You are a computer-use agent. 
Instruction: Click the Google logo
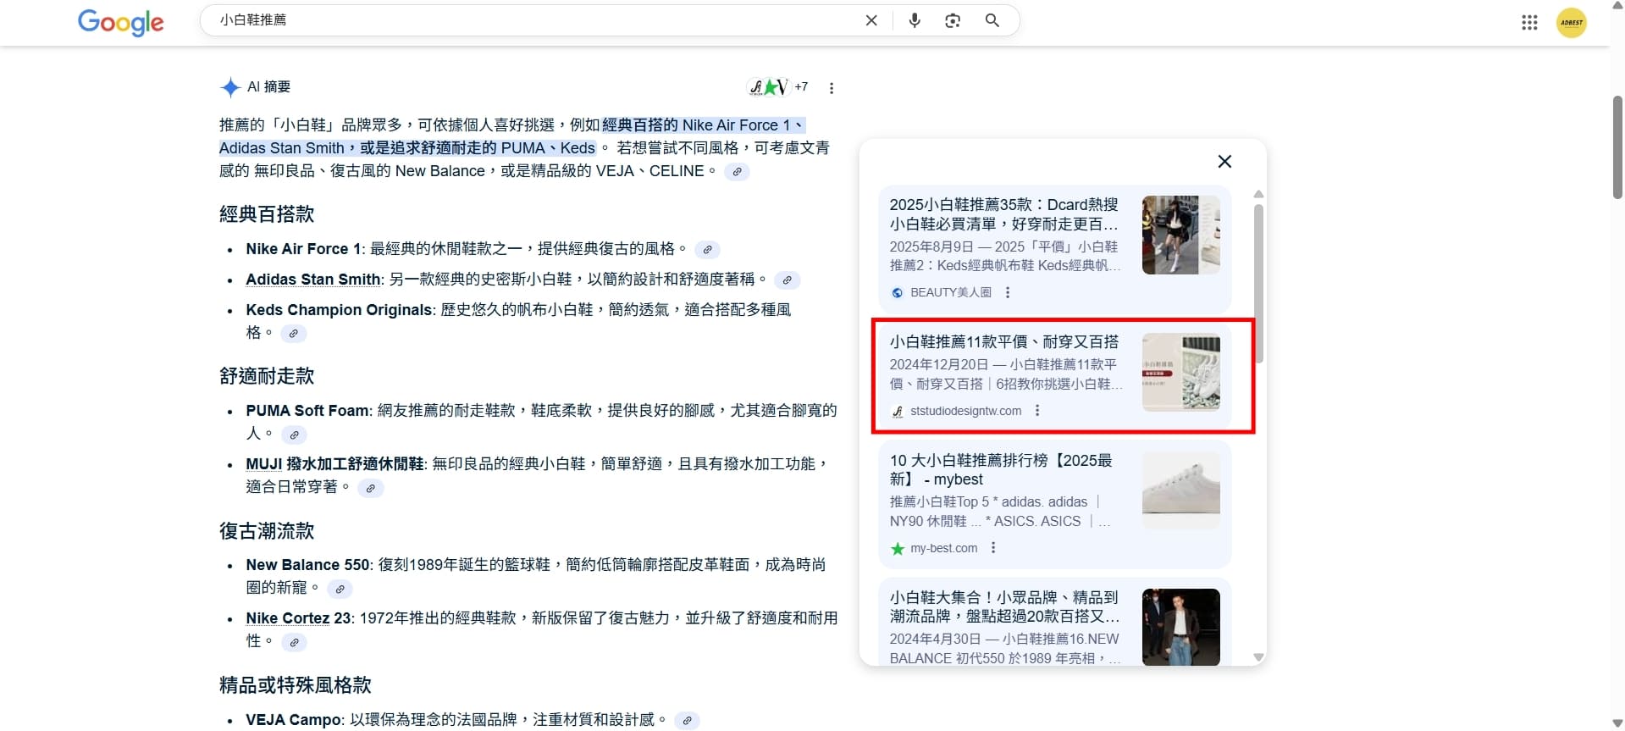pyautogui.click(x=120, y=22)
